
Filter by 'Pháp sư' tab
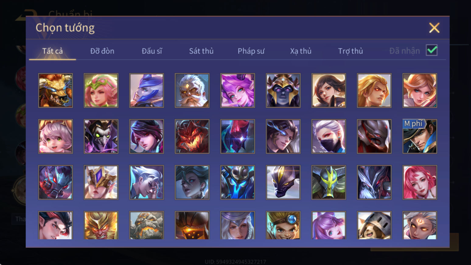tap(251, 51)
